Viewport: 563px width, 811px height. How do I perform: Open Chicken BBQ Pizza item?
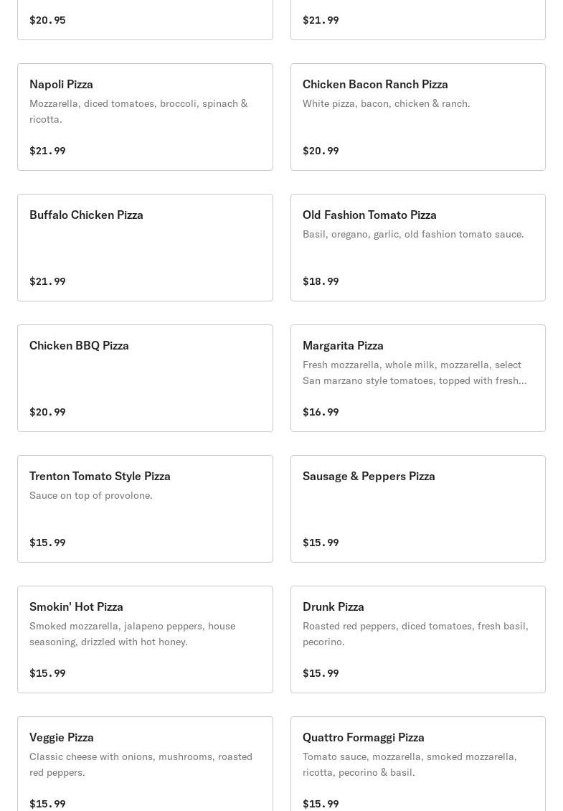(145, 378)
